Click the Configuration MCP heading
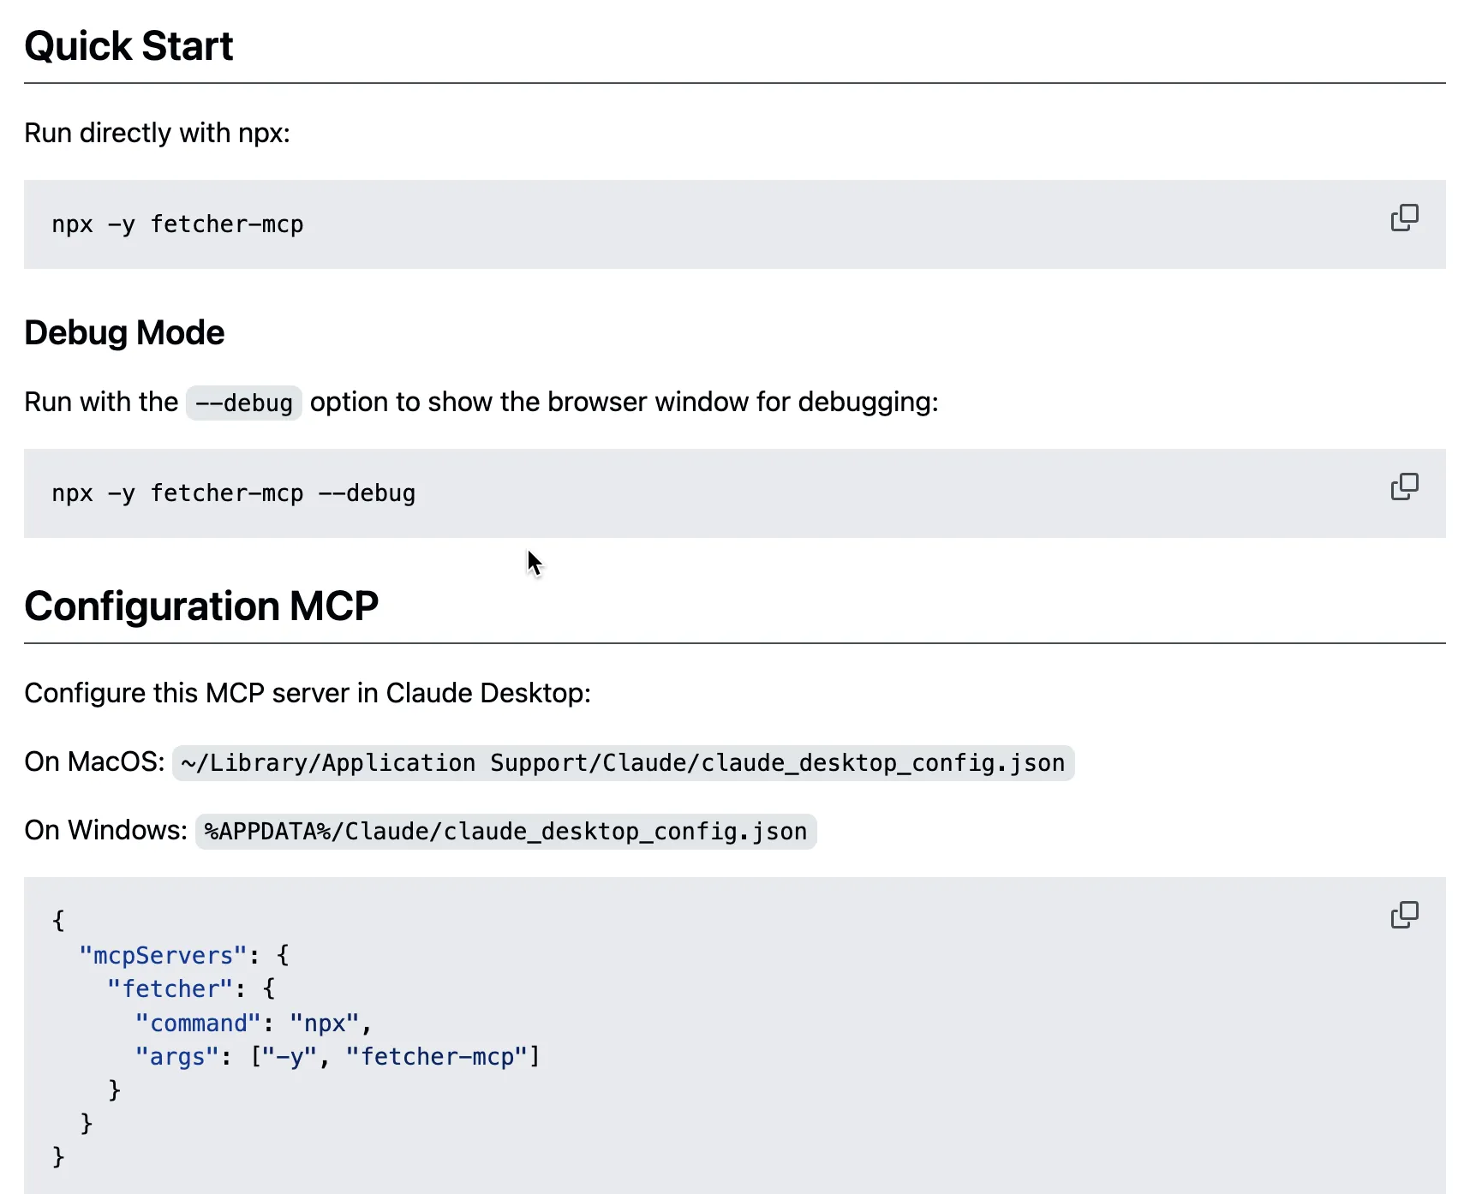Image resolution: width=1482 pixels, height=1194 pixels. (x=201, y=606)
